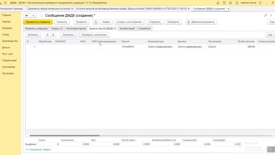Open Файлы button
Image resolution: width=275 pixels, height=155 pixels.
tap(106, 22)
